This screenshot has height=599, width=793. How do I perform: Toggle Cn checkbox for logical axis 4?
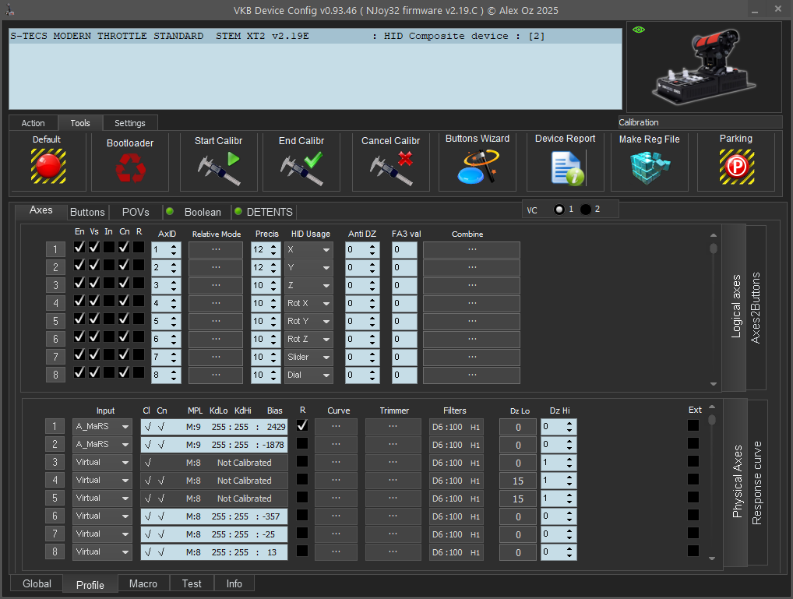click(x=124, y=301)
